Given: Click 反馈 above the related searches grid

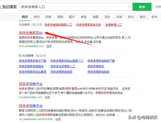Looking at the screenshot, I should 43,56.
